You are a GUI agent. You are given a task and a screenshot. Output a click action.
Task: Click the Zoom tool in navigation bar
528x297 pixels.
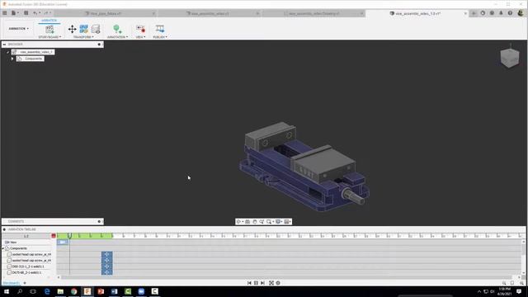(262, 222)
